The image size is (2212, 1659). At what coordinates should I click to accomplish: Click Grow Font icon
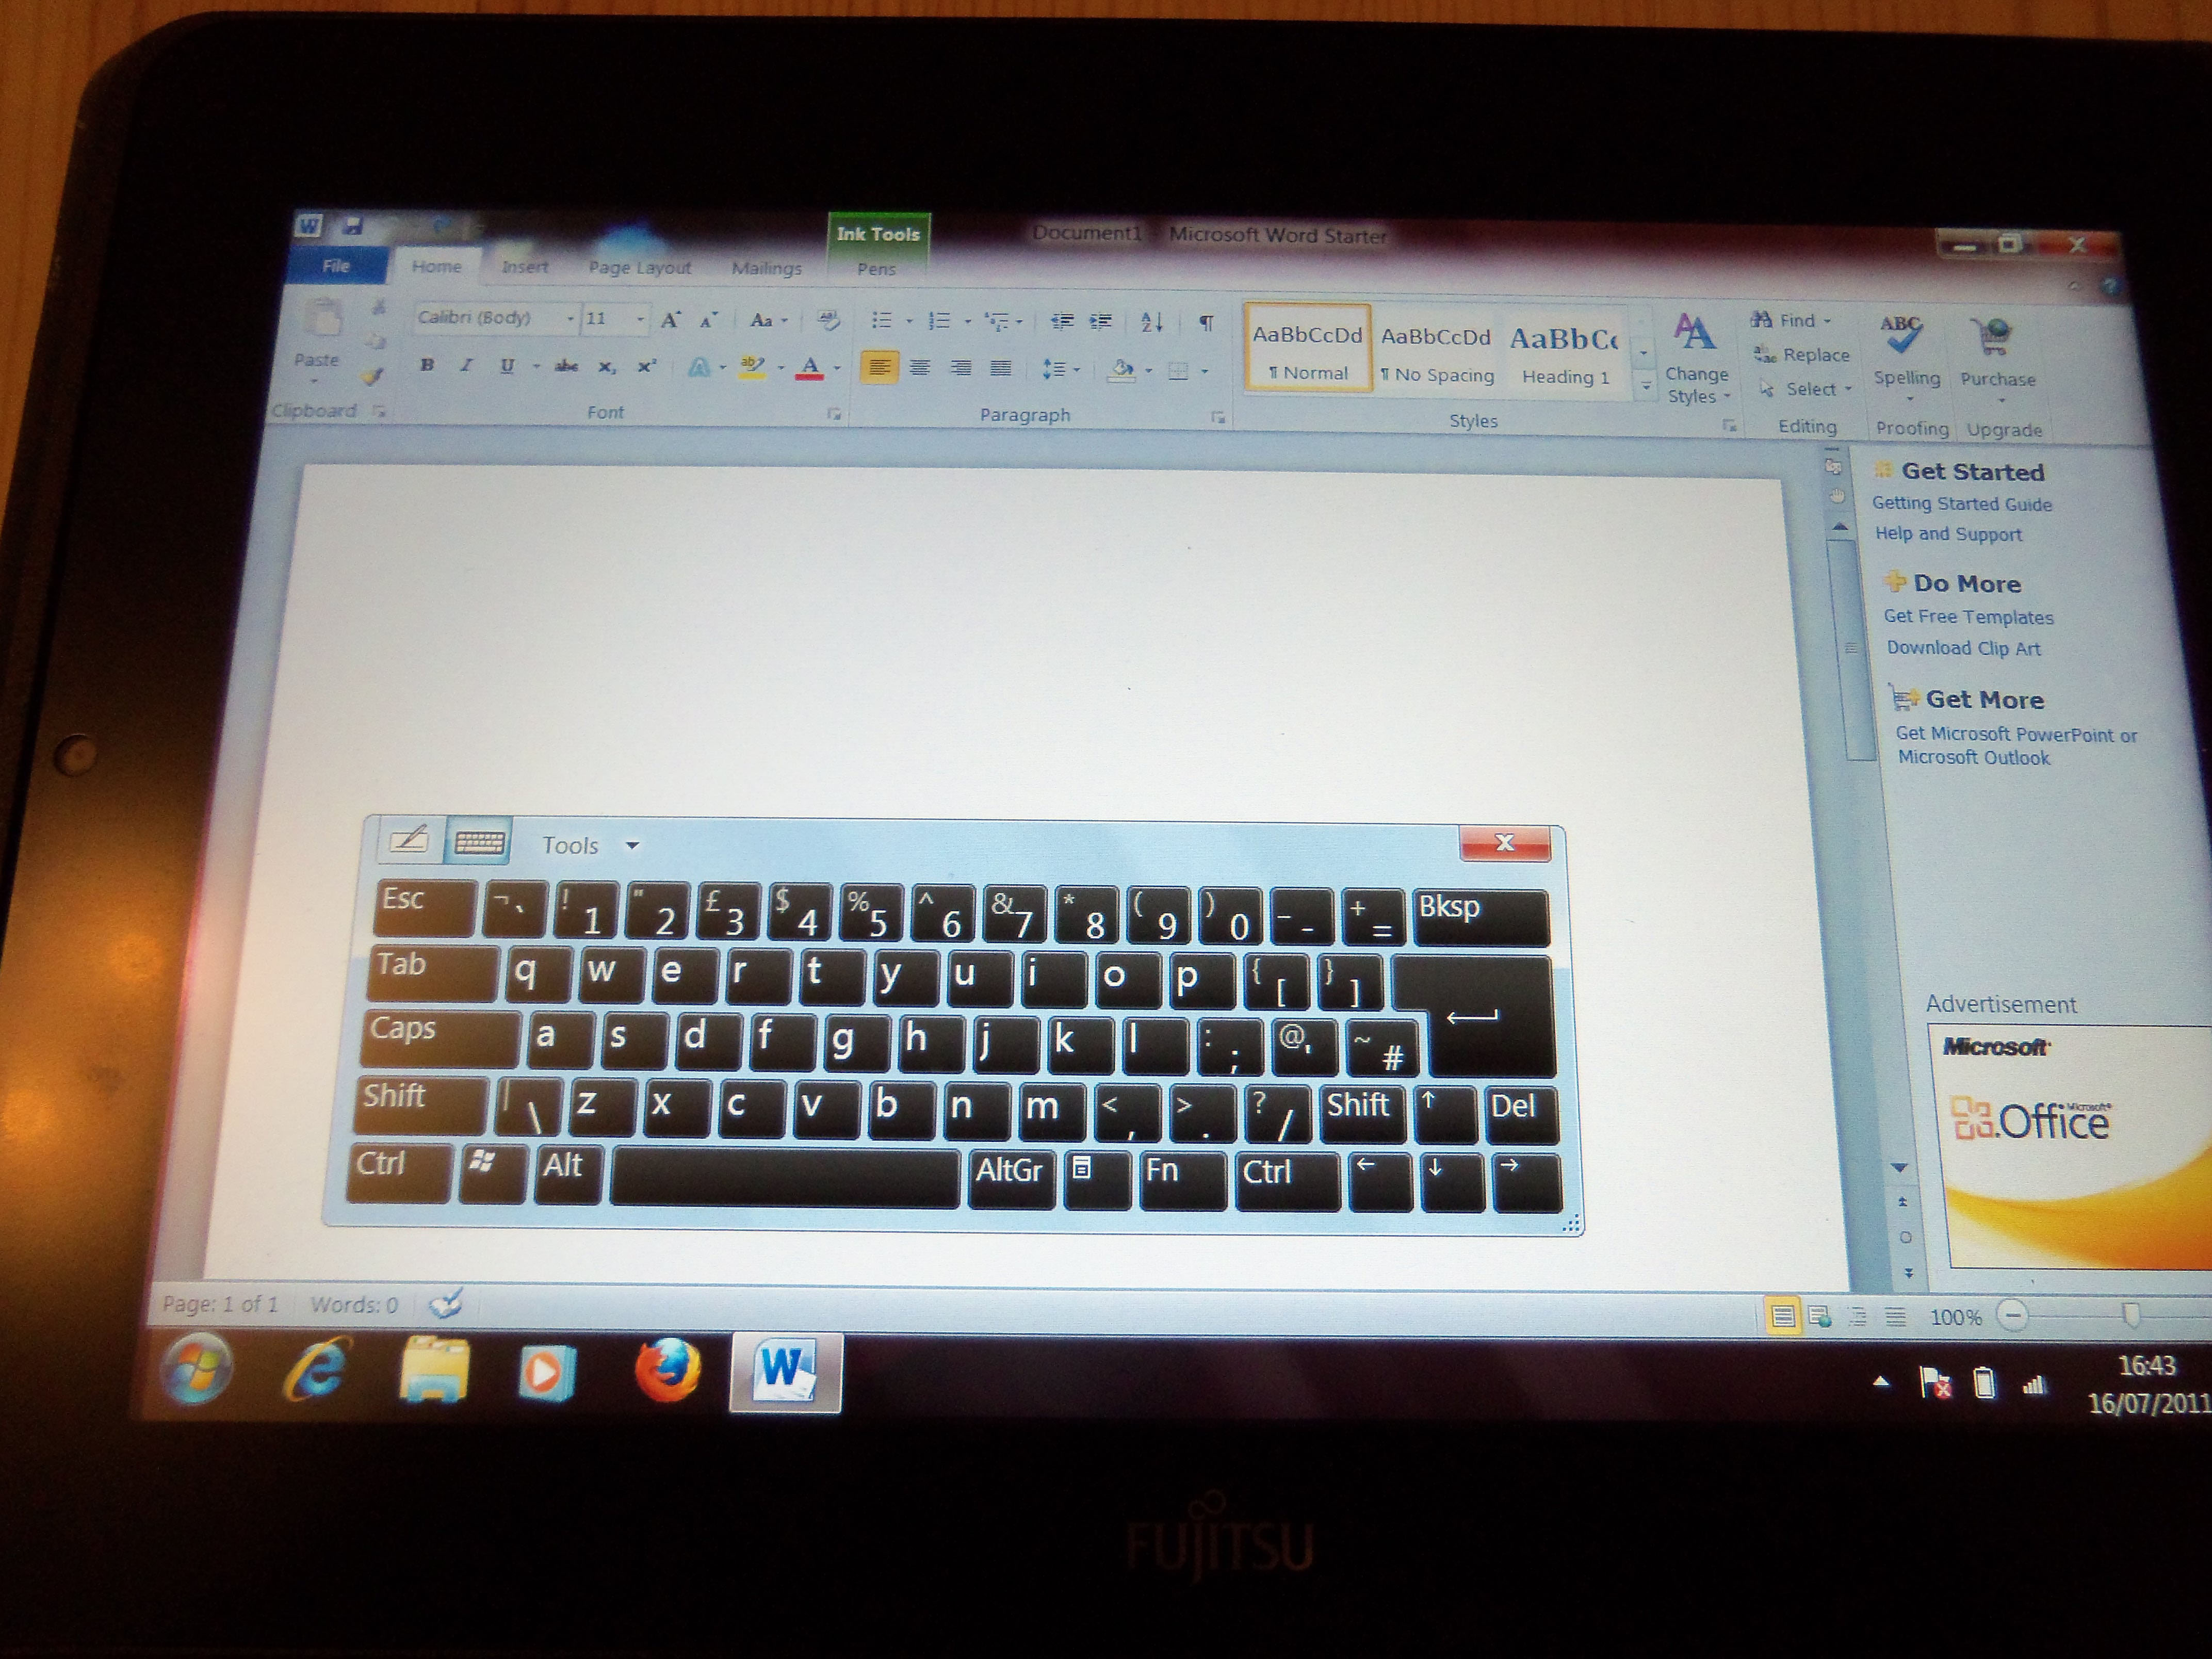(670, 320)
